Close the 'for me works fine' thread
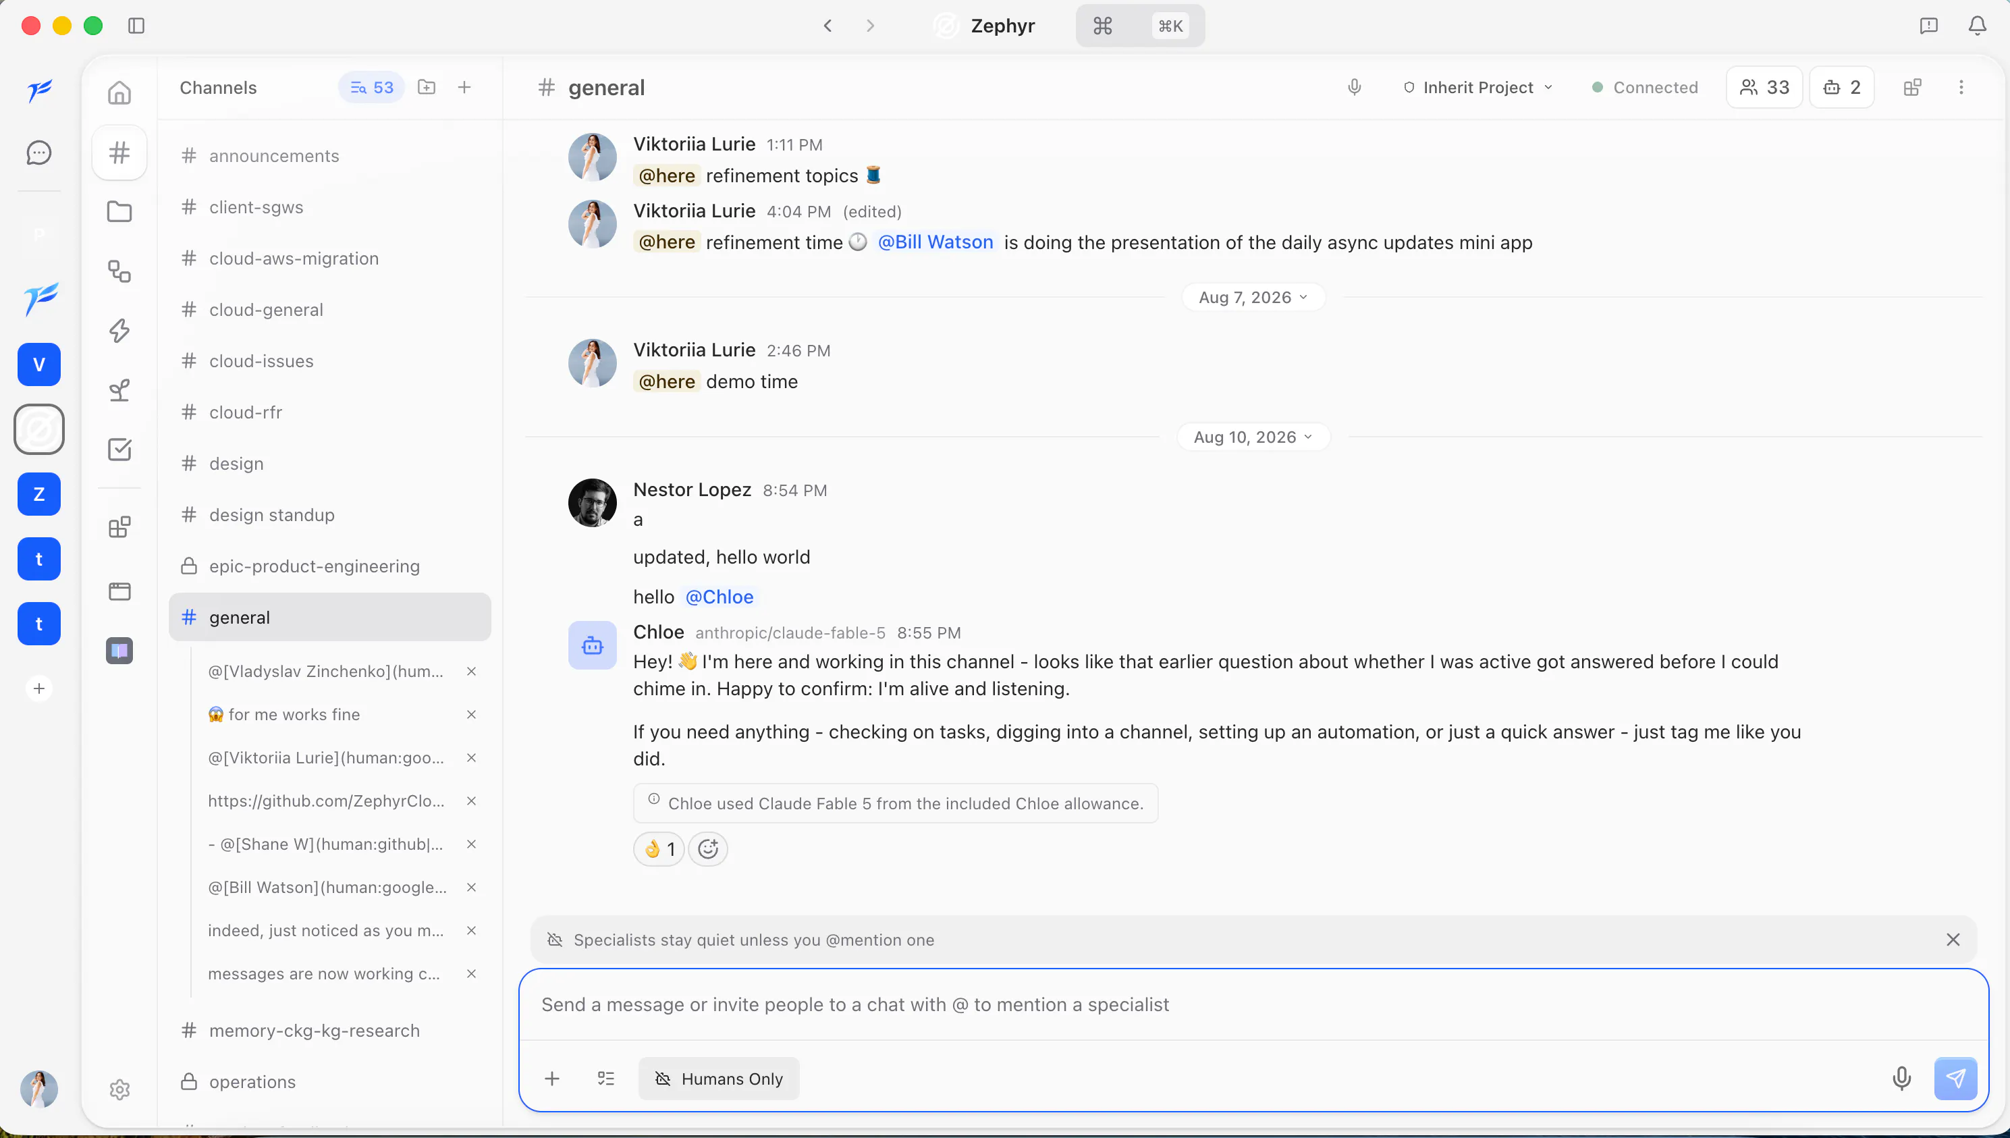The width and height of the screenshot is (2010, 1138). click(471, 714)
